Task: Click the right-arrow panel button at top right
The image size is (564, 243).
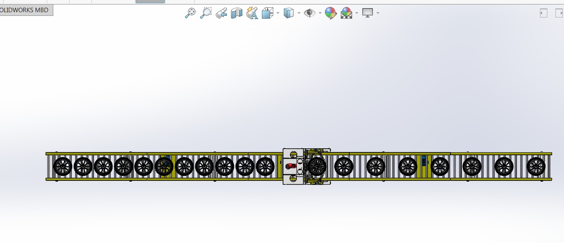Action: pos(559,13)
